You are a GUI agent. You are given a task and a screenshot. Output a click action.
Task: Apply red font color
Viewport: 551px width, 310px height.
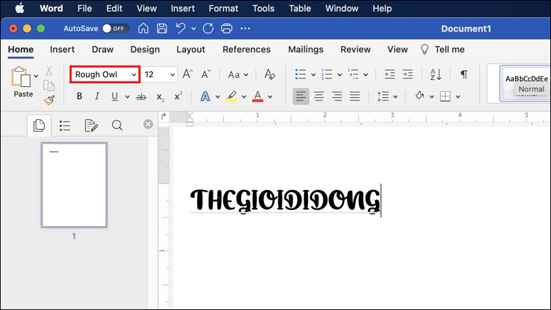pyautogui.click(x=258, y=96)
